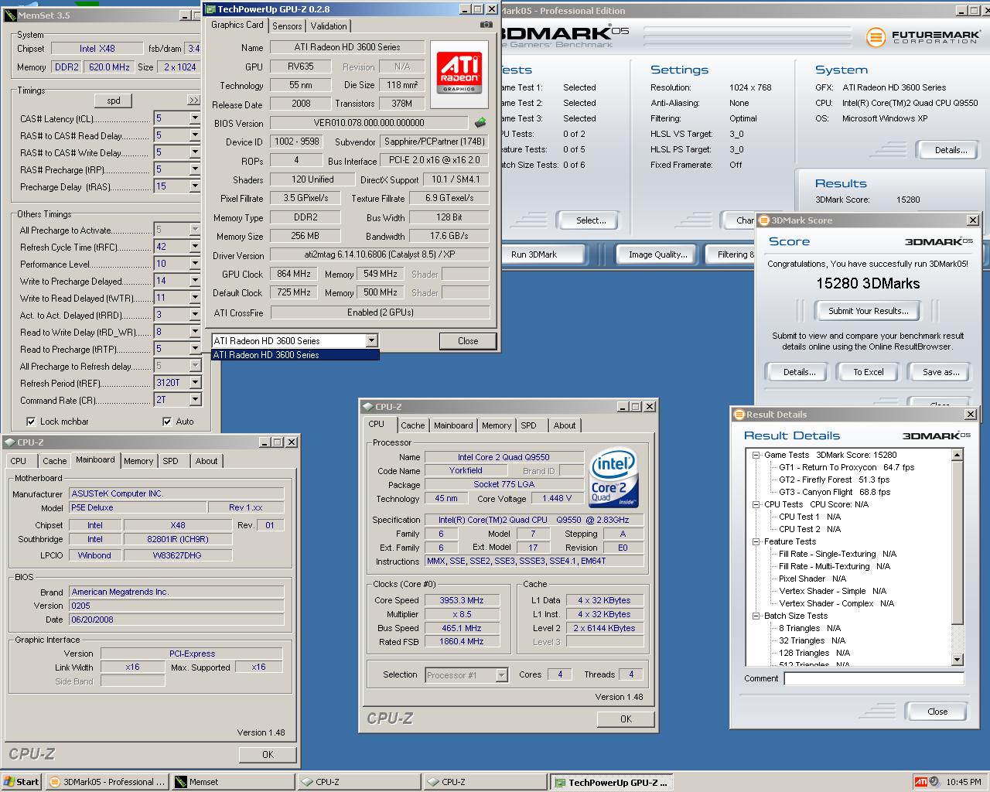Click Image Quality... button
990x792 pixels.
point(657,254)
